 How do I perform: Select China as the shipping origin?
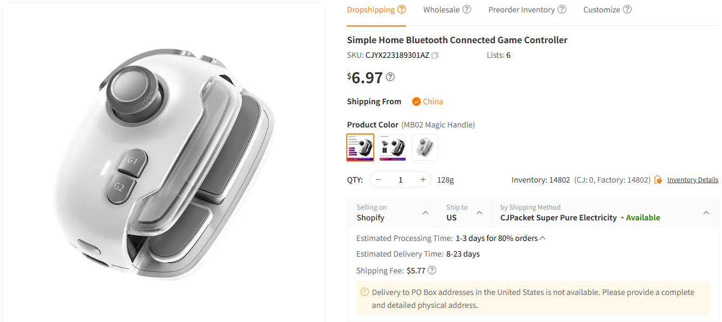(427, 102)
